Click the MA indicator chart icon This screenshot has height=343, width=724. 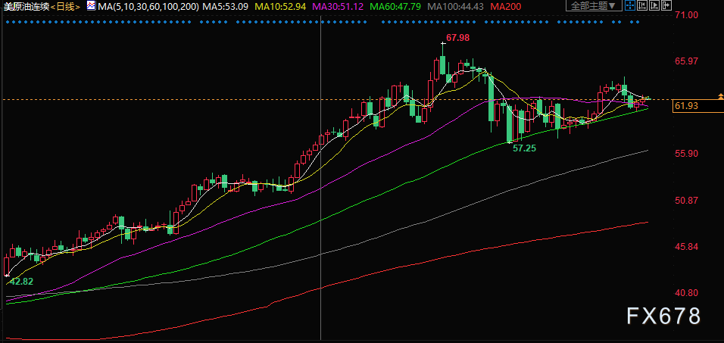92,6
